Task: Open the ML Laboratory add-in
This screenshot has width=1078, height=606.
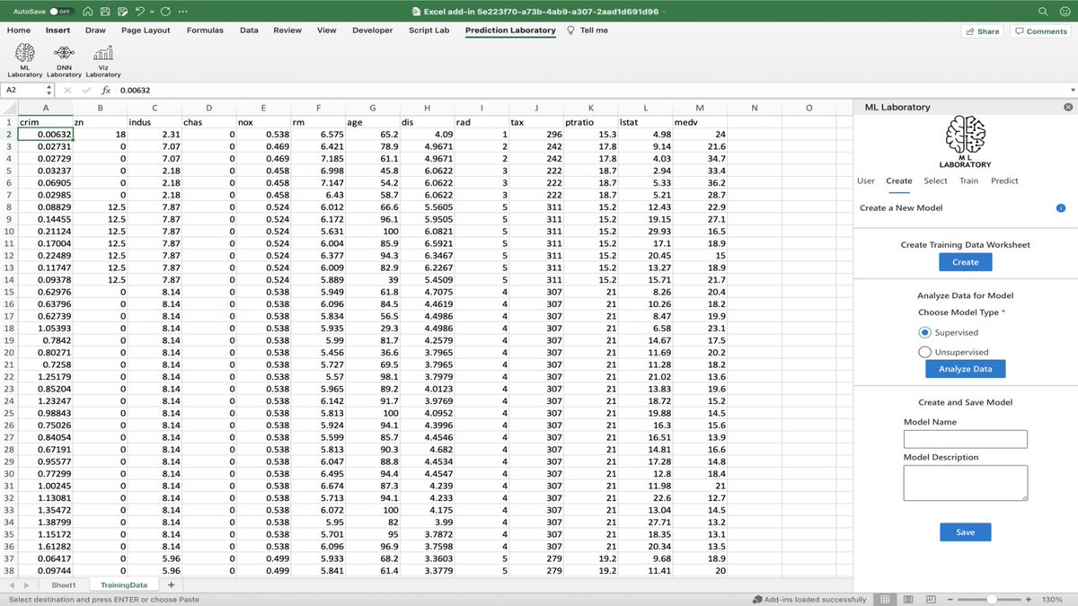Action: point(24,61)
